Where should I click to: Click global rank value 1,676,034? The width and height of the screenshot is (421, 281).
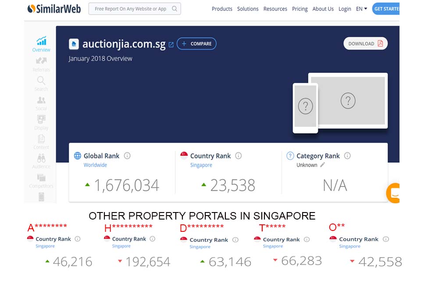tap(126, 185)
